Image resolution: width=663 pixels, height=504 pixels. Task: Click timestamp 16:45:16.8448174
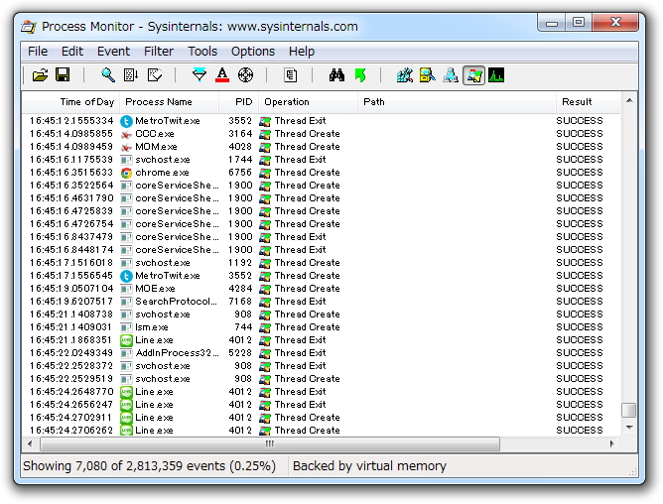click(x=71, y=250)
